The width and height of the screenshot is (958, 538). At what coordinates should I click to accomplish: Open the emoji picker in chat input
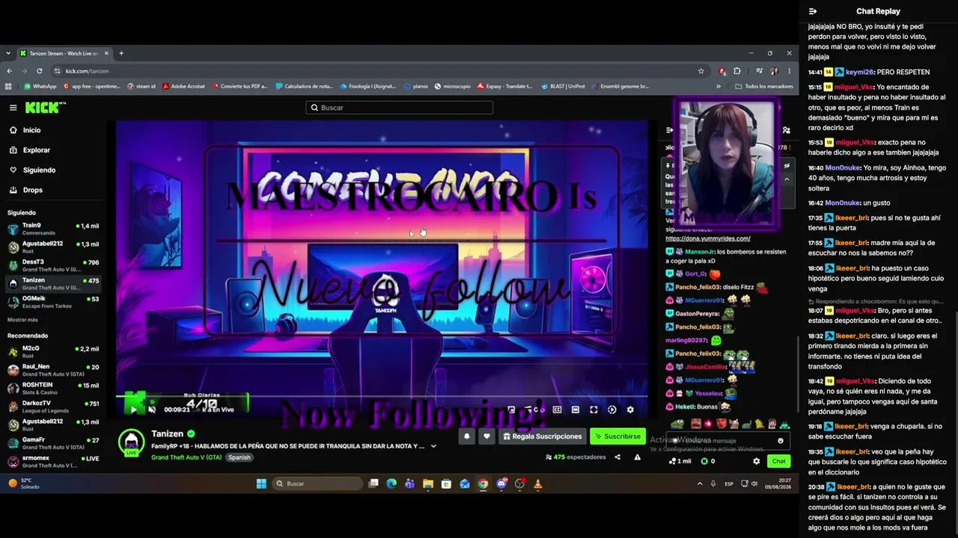pyautogui.click(x=781, y=441)
